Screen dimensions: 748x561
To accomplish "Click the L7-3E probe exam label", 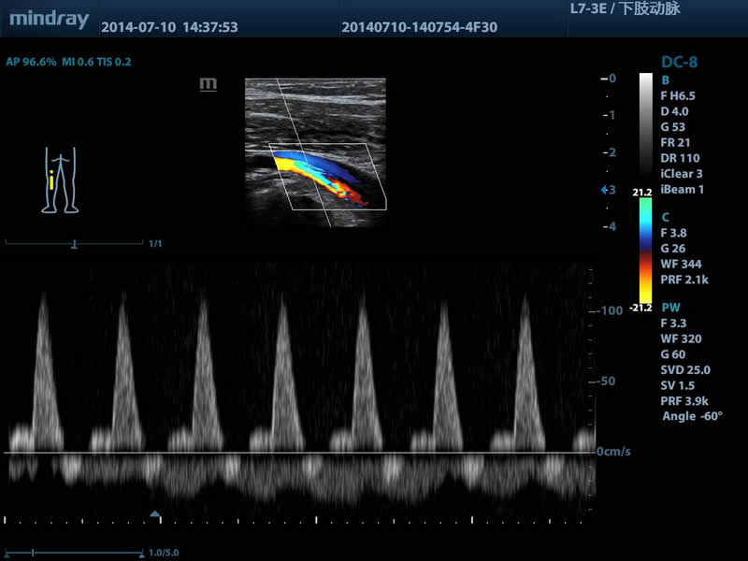I will 625,8.
